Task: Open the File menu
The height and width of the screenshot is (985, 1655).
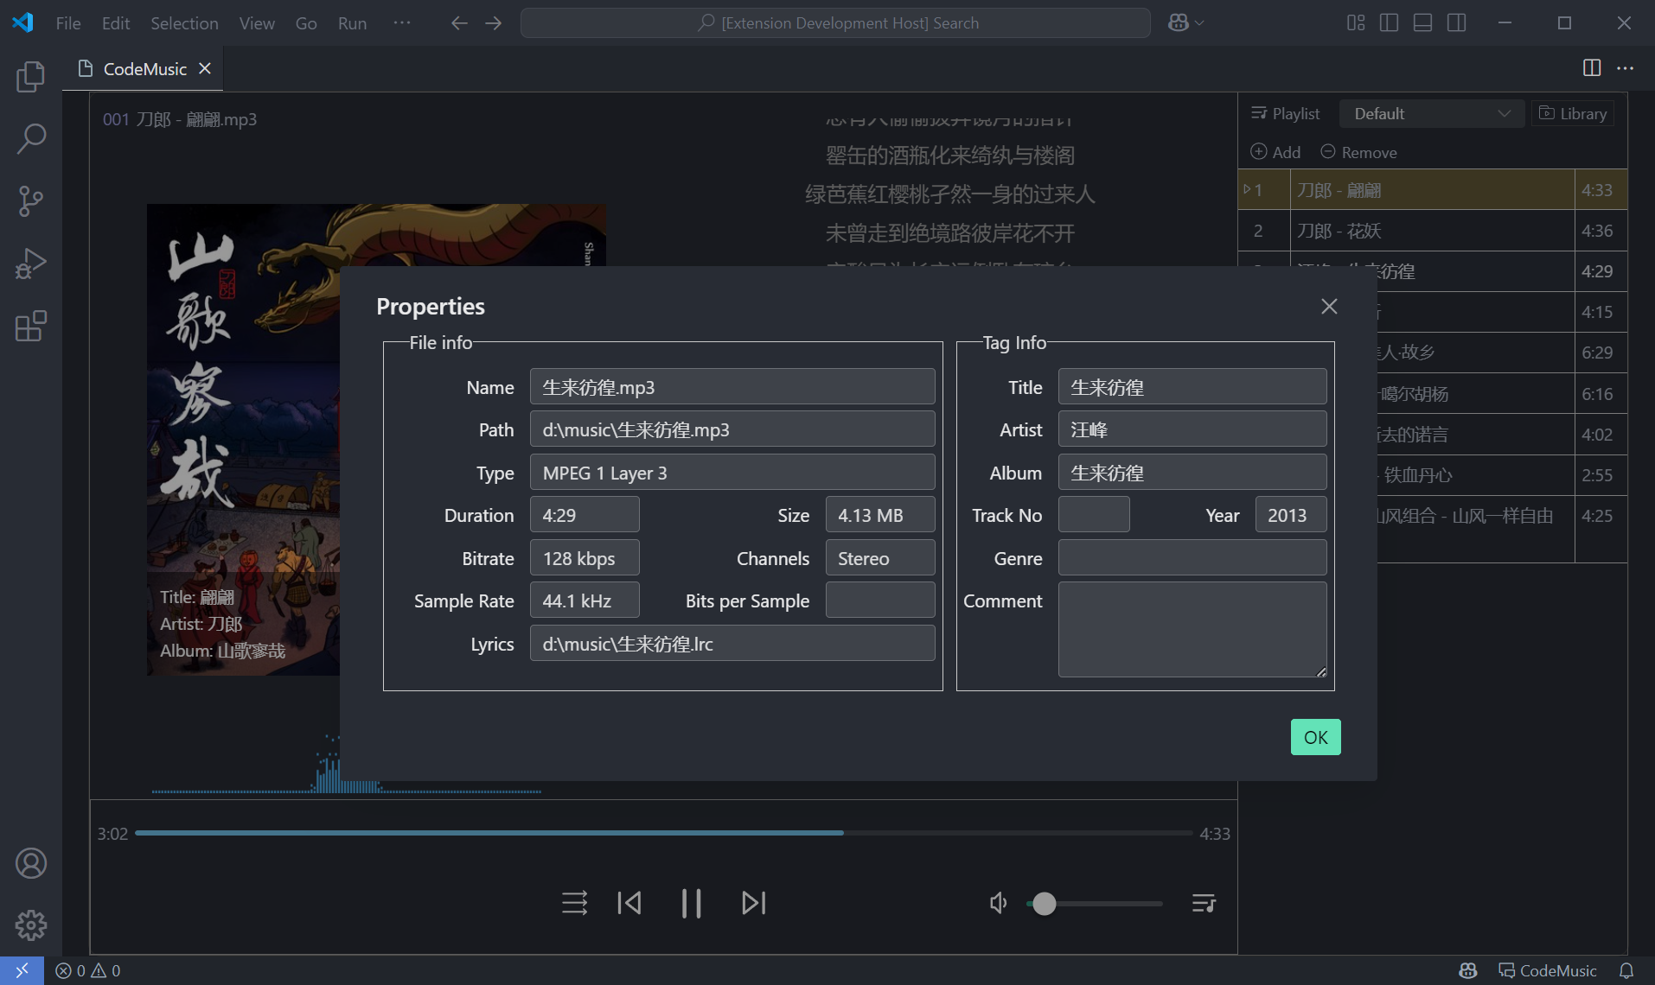Action: [68, 23]
